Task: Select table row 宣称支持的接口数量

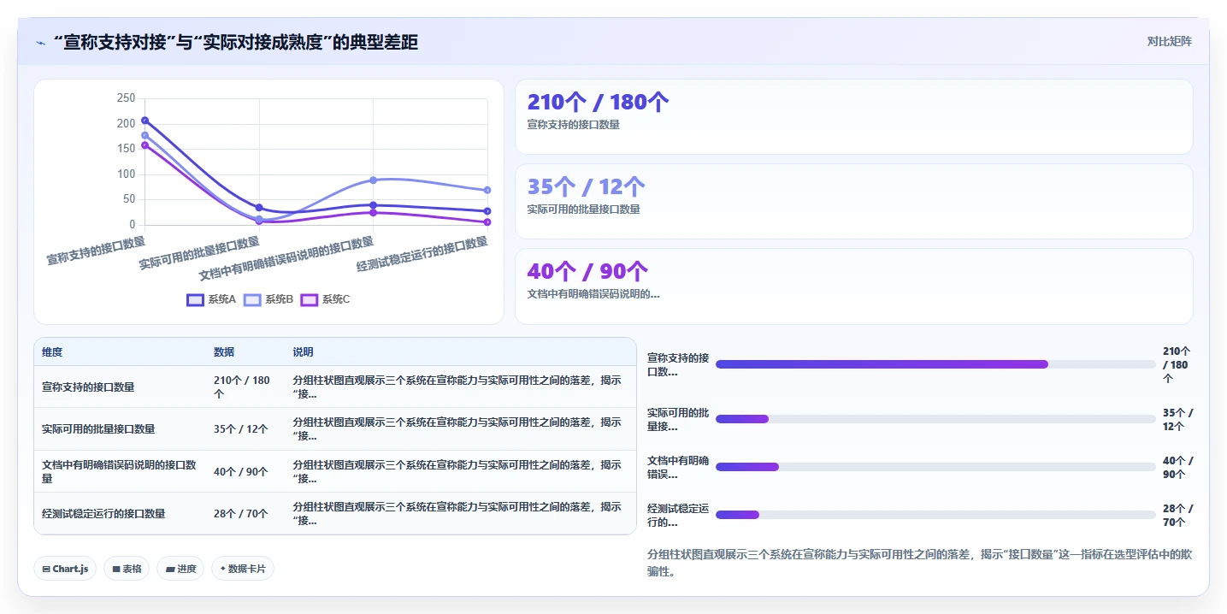Action: (335, 387)
